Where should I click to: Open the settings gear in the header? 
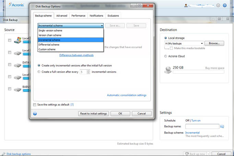pyautogui.click(x=218, y=5)
